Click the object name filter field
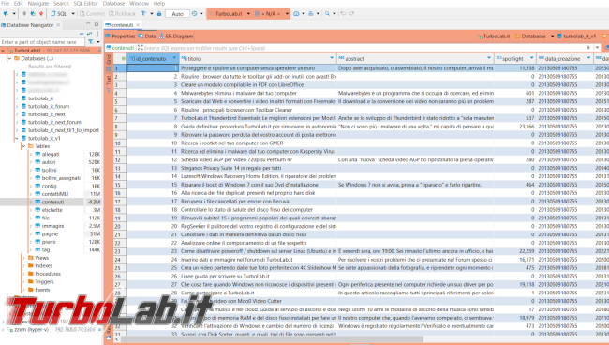The image size is (609, 345). [42, 42]
